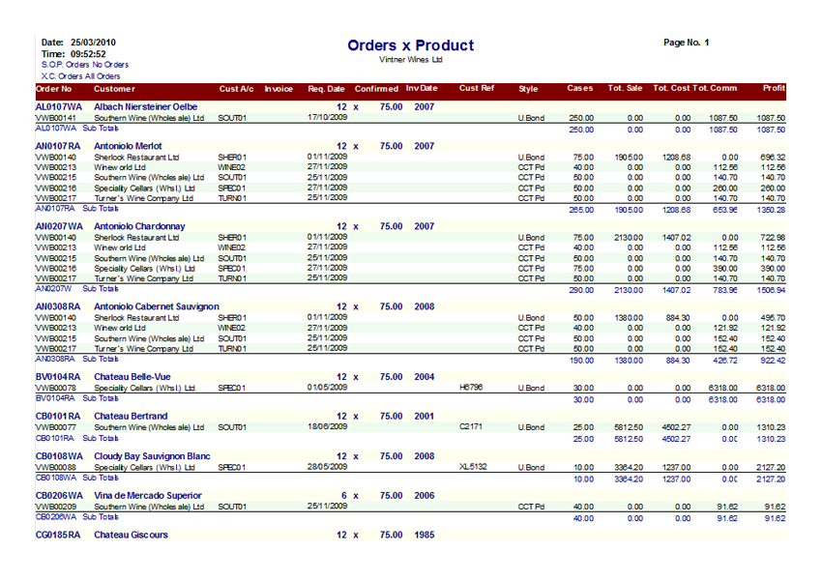Image resolution: width=822 pixels, height=581 pixels.
Task: Click the Orders x Product report title
Action: tap(410, 45)
